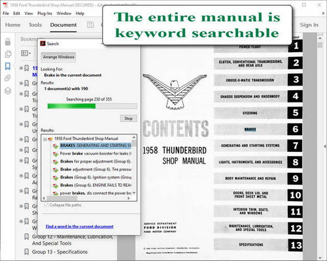This screenshot has width=327, height=261.
Task: Click the Interior Trim, Seats section 11
Action: point(258,211)
